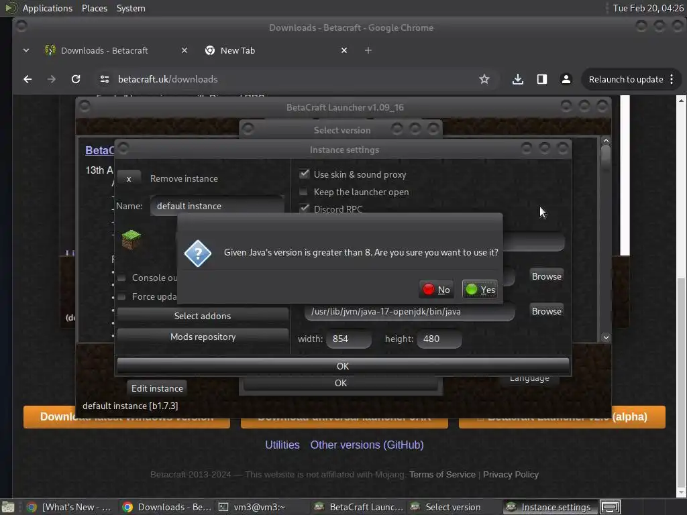Image resolution: width=687 pixels, height=515 pixels.
Task: Click show desktop icon in taskbar
Action: 8,507
